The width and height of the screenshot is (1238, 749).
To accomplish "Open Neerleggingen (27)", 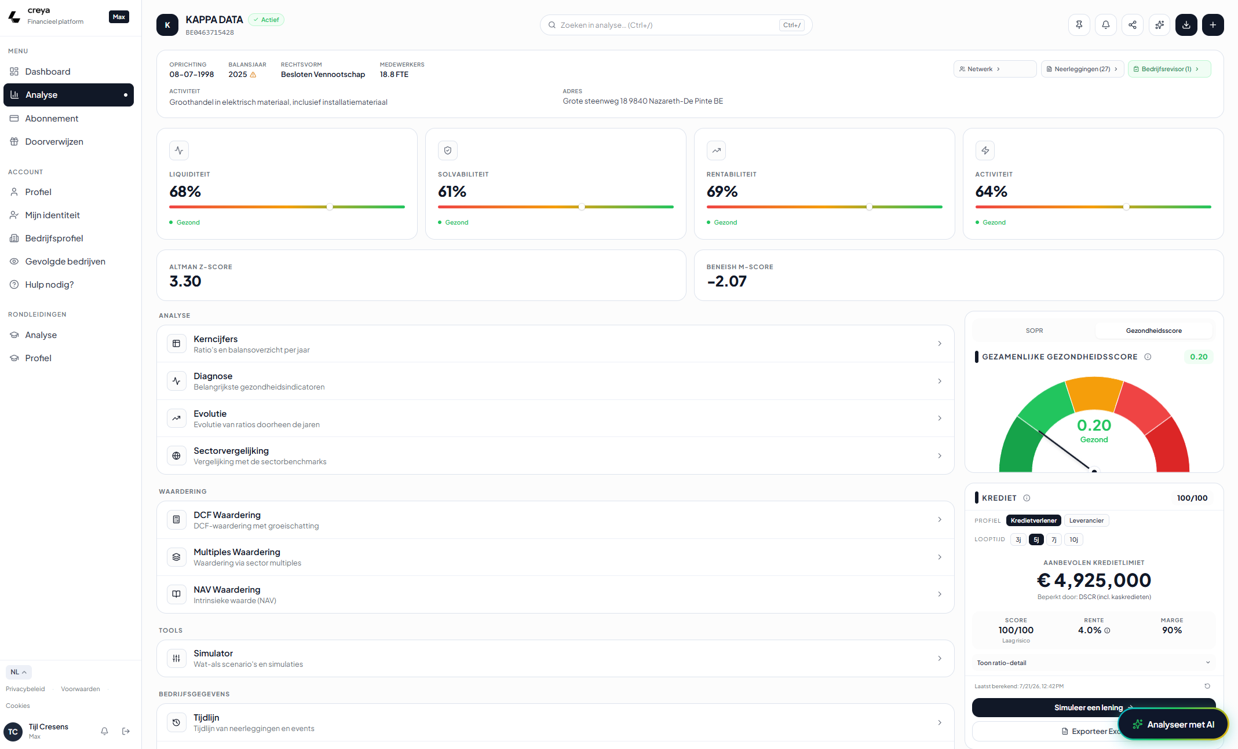I will tap(1082, 69).
